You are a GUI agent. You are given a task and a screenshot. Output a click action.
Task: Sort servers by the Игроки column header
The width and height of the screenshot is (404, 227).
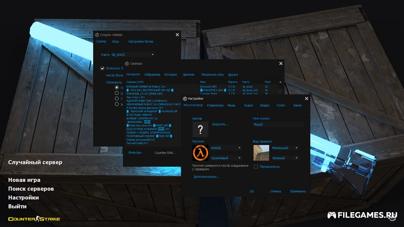pos(233,82)
